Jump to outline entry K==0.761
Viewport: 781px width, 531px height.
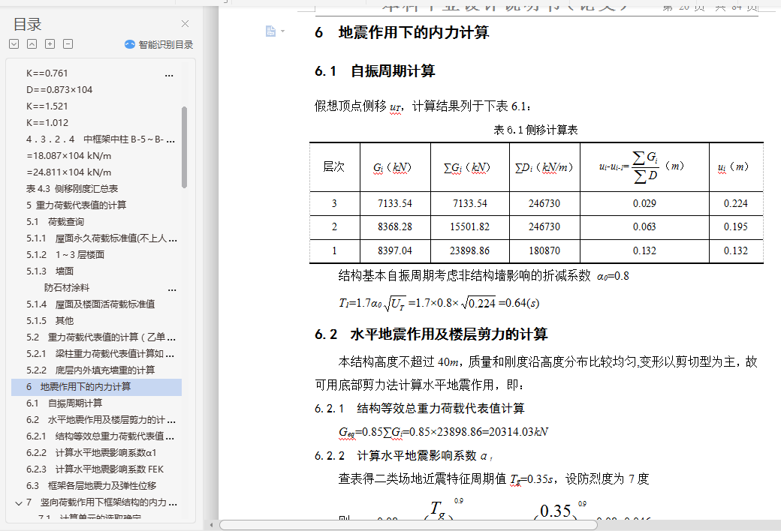point(47,73)
